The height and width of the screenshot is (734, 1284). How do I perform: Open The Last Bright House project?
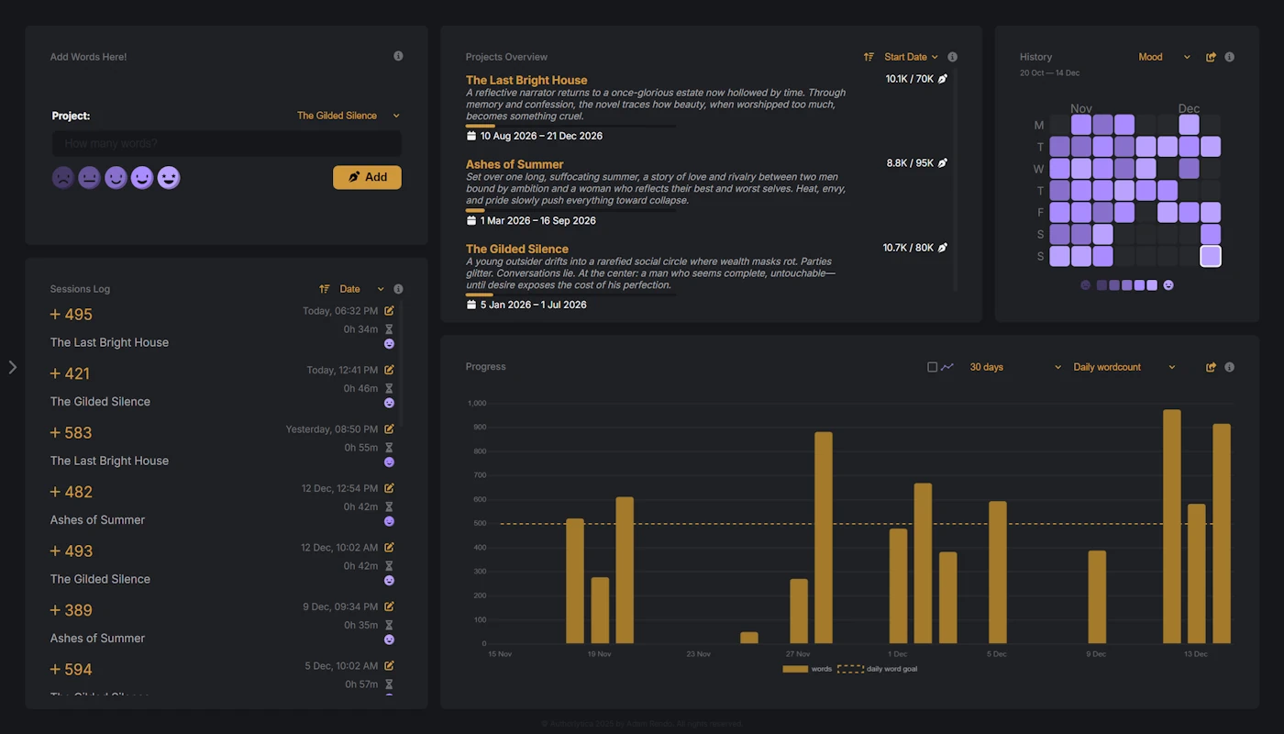[526, 80]
